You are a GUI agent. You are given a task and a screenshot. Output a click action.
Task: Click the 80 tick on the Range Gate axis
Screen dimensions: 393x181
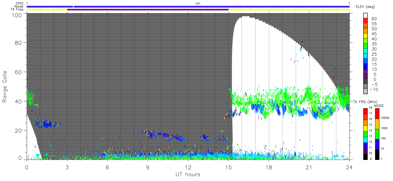tap(19, 43)
